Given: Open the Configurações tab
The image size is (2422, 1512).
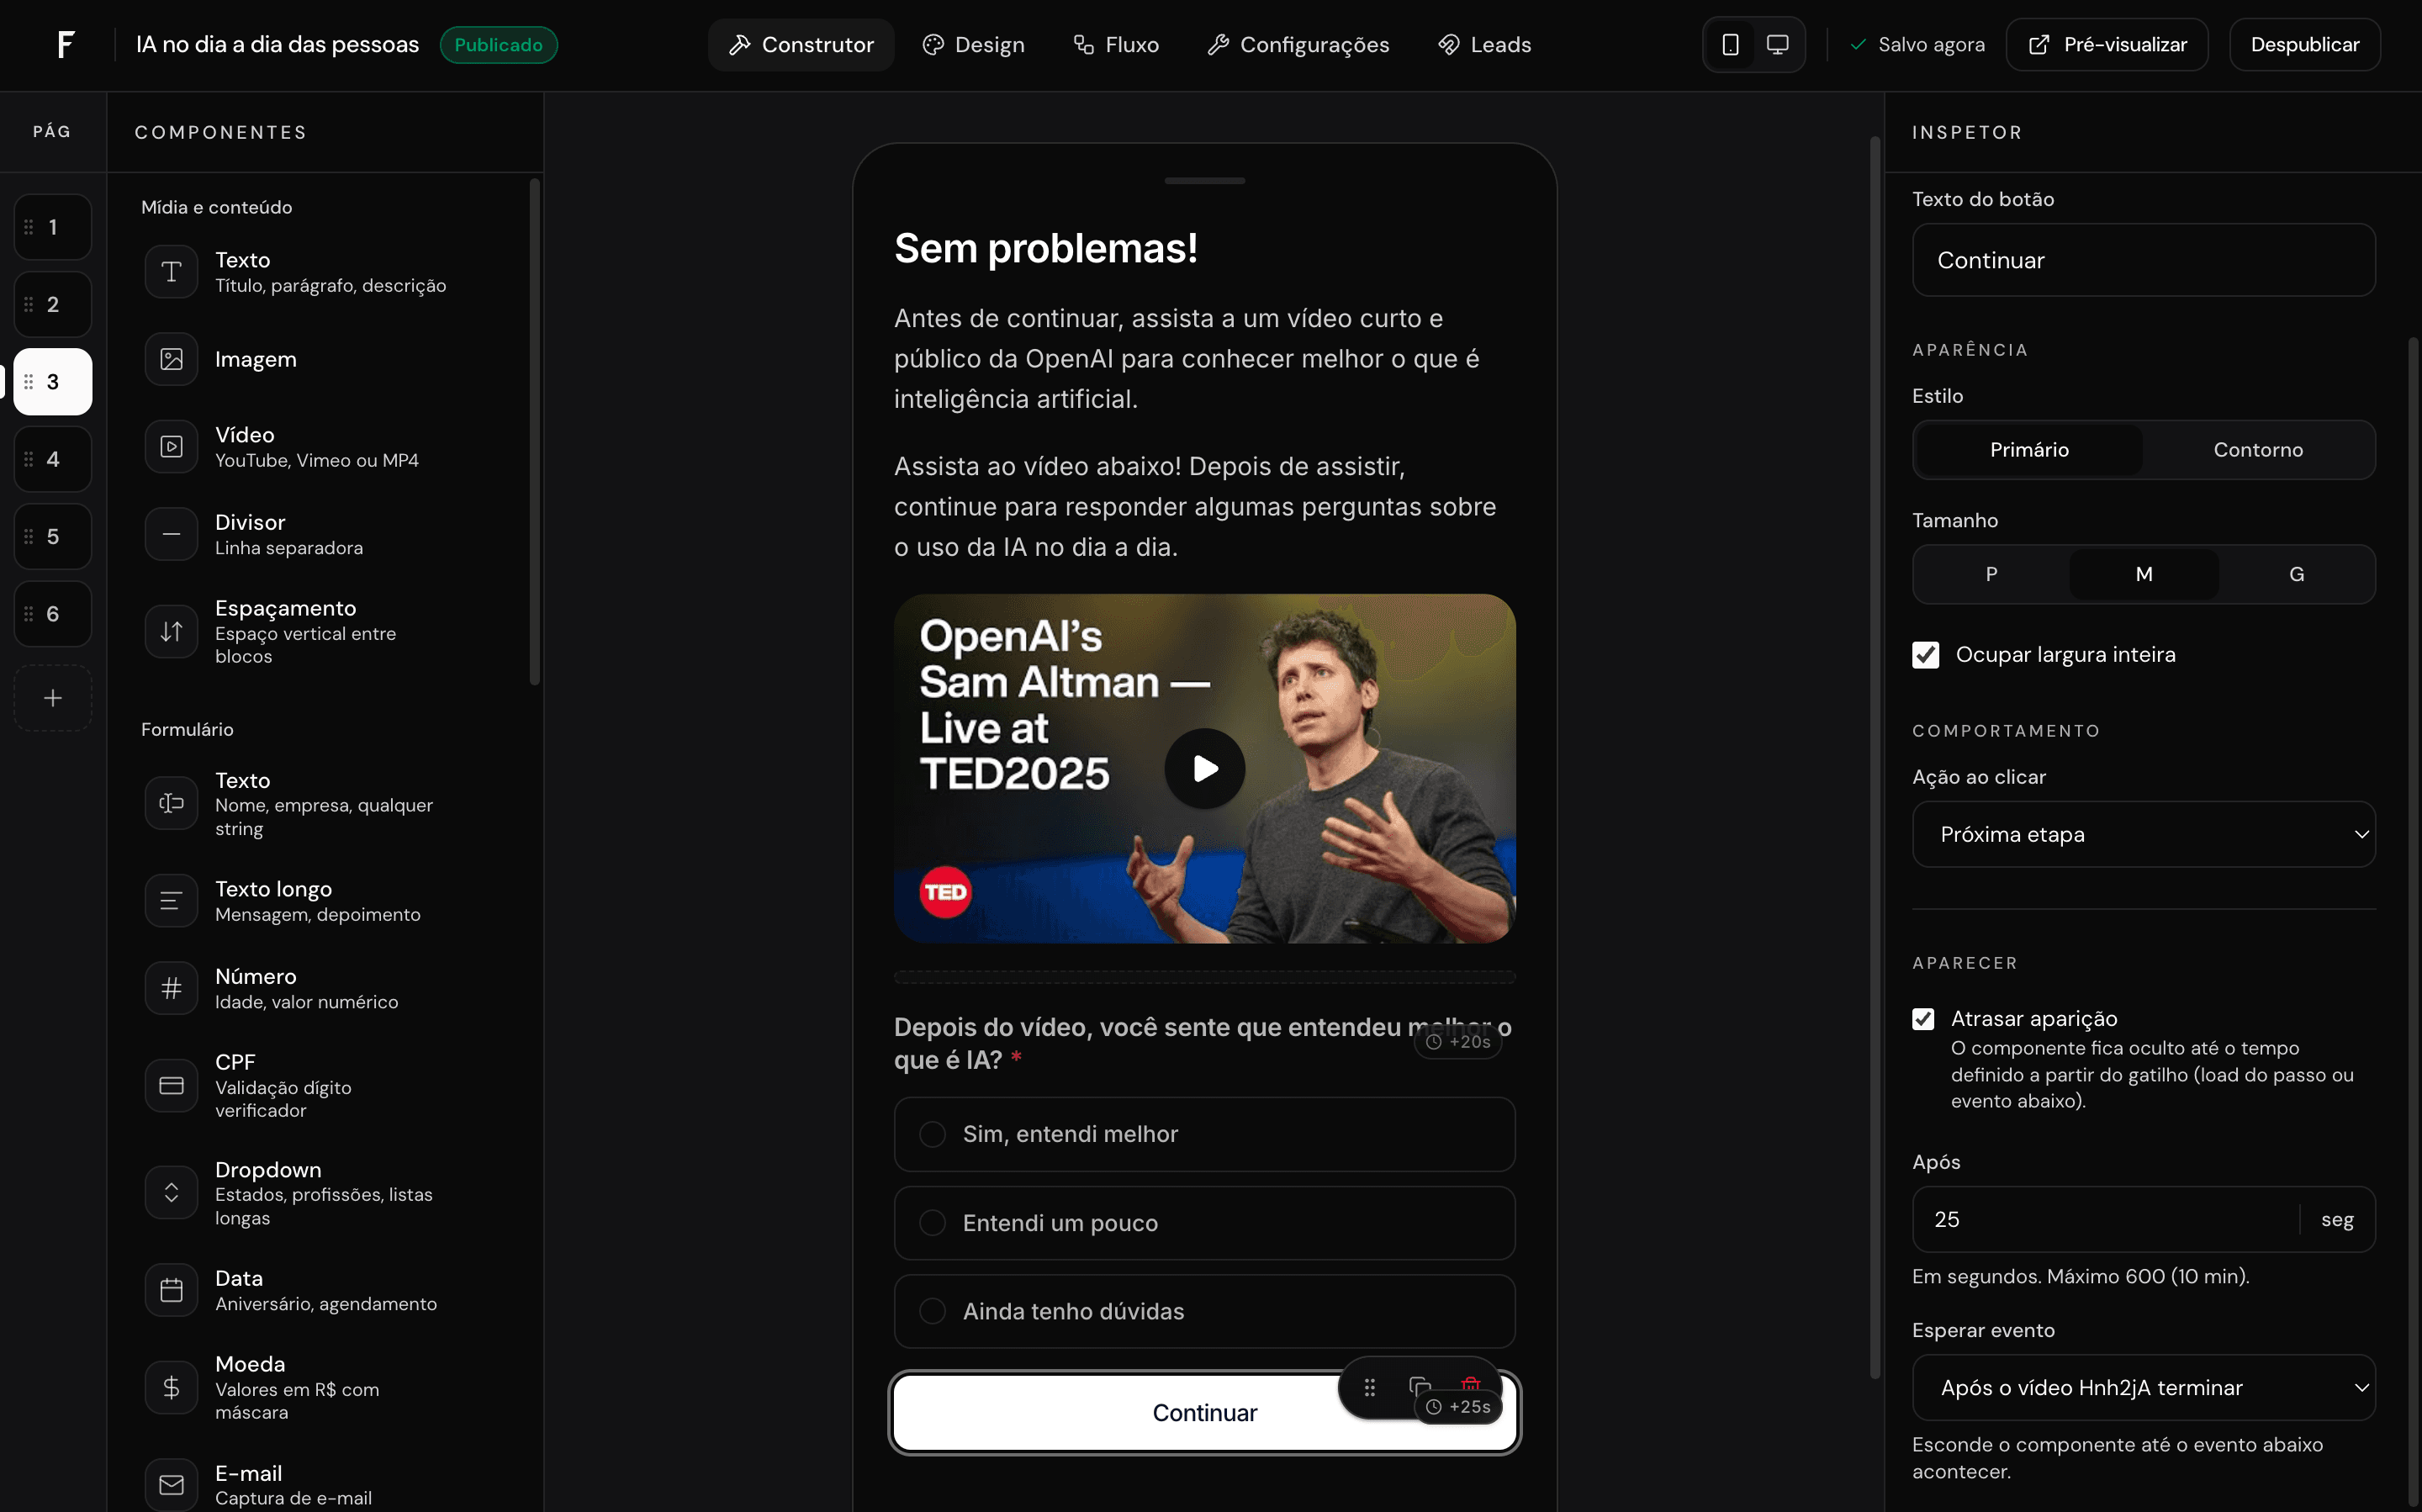Looking at the screenshot, I should 1298,45.
